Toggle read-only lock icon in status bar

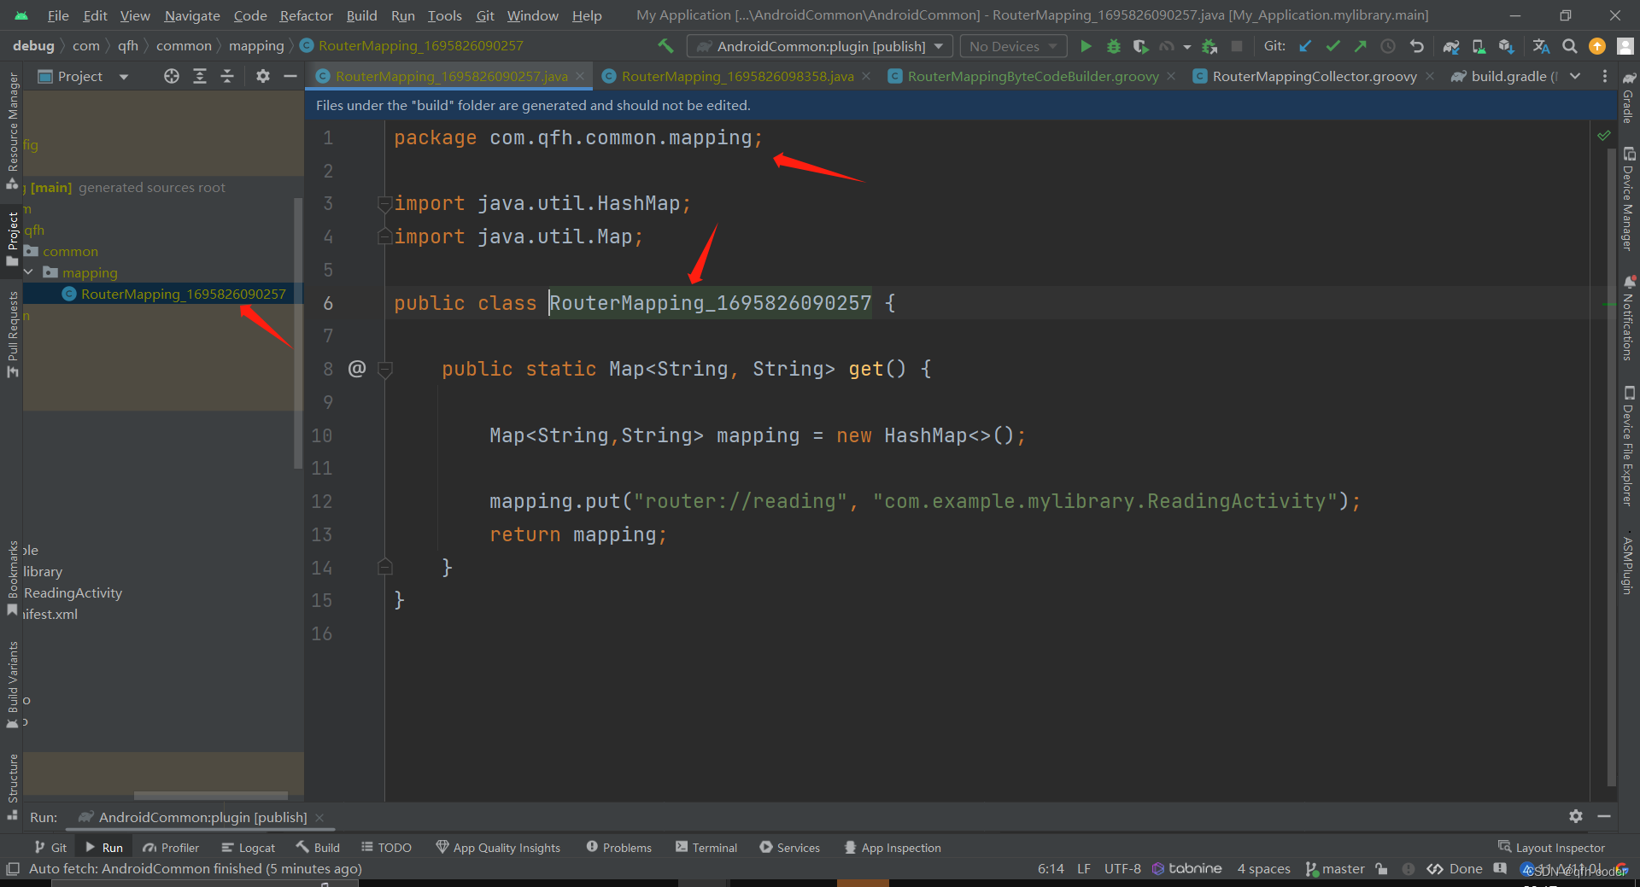point(1381,868)
